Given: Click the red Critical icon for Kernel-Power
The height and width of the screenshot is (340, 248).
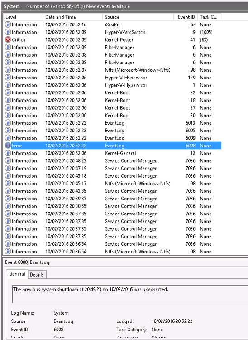Looking at the screenshot, I should (8, 40).
